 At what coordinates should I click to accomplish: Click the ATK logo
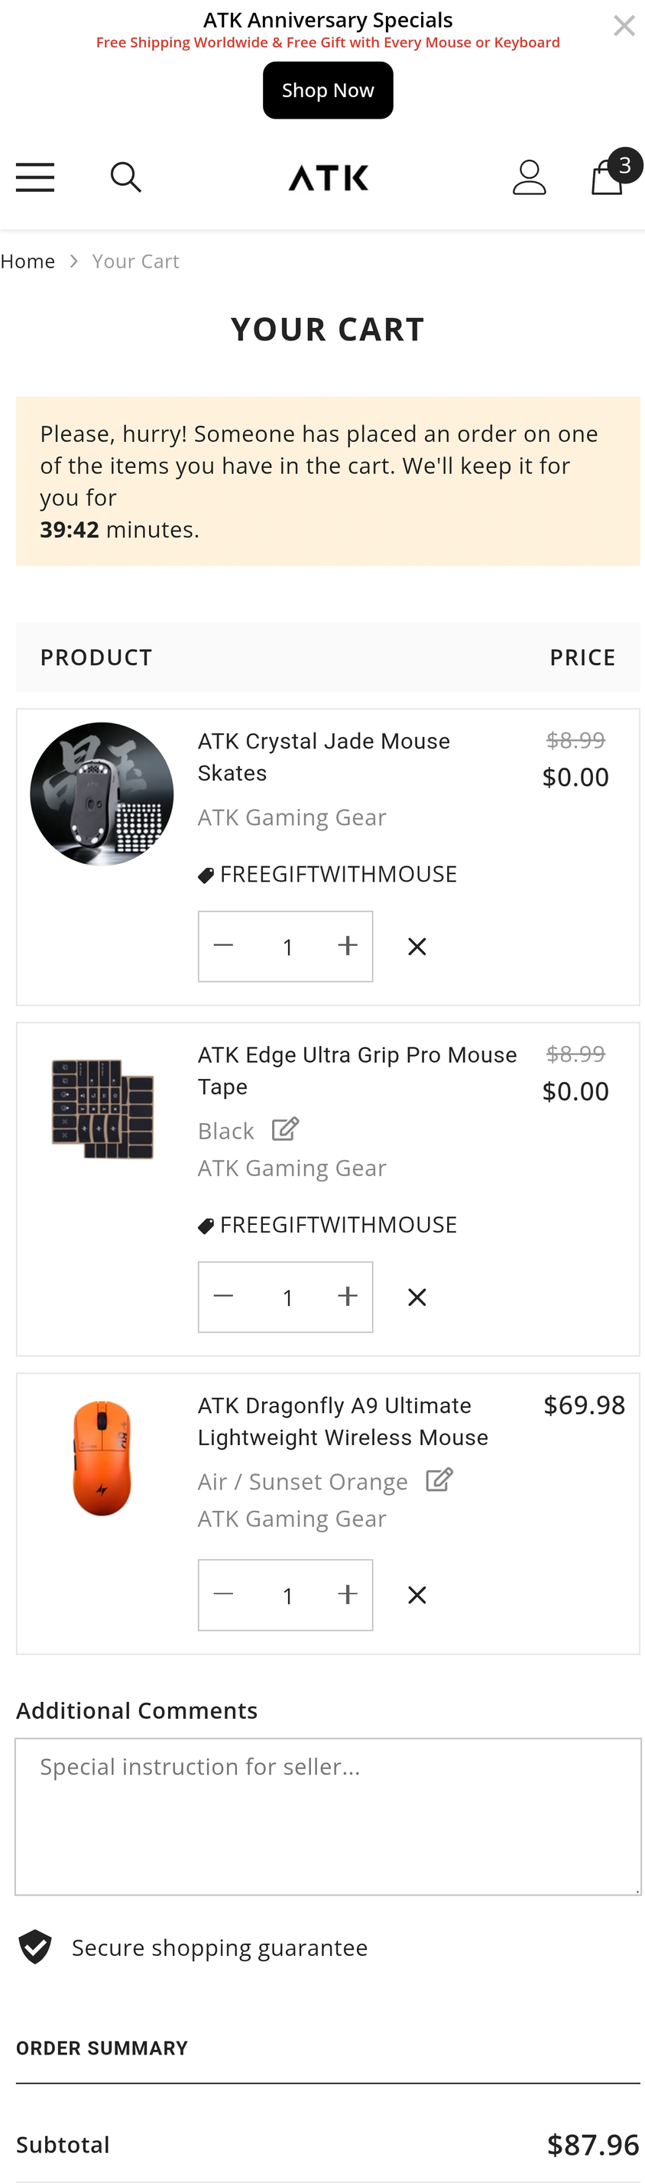tap(329, 178)
